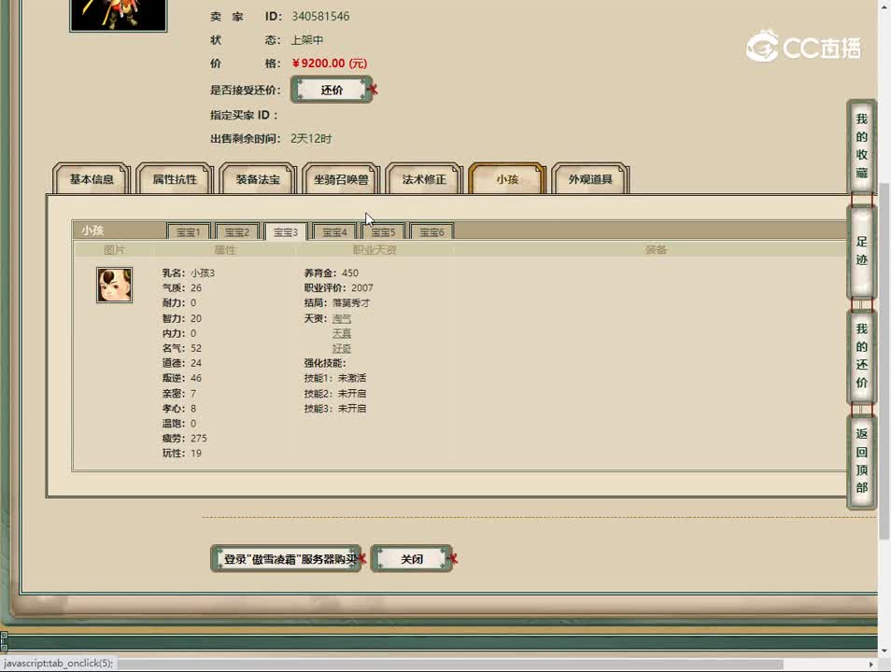Click the 登录"傲雪凌霜"服务器购买 button
891x672 pixels.
(x=287, y=559)
